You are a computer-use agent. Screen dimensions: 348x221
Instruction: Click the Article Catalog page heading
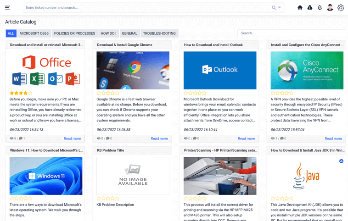tap(21, 22)
